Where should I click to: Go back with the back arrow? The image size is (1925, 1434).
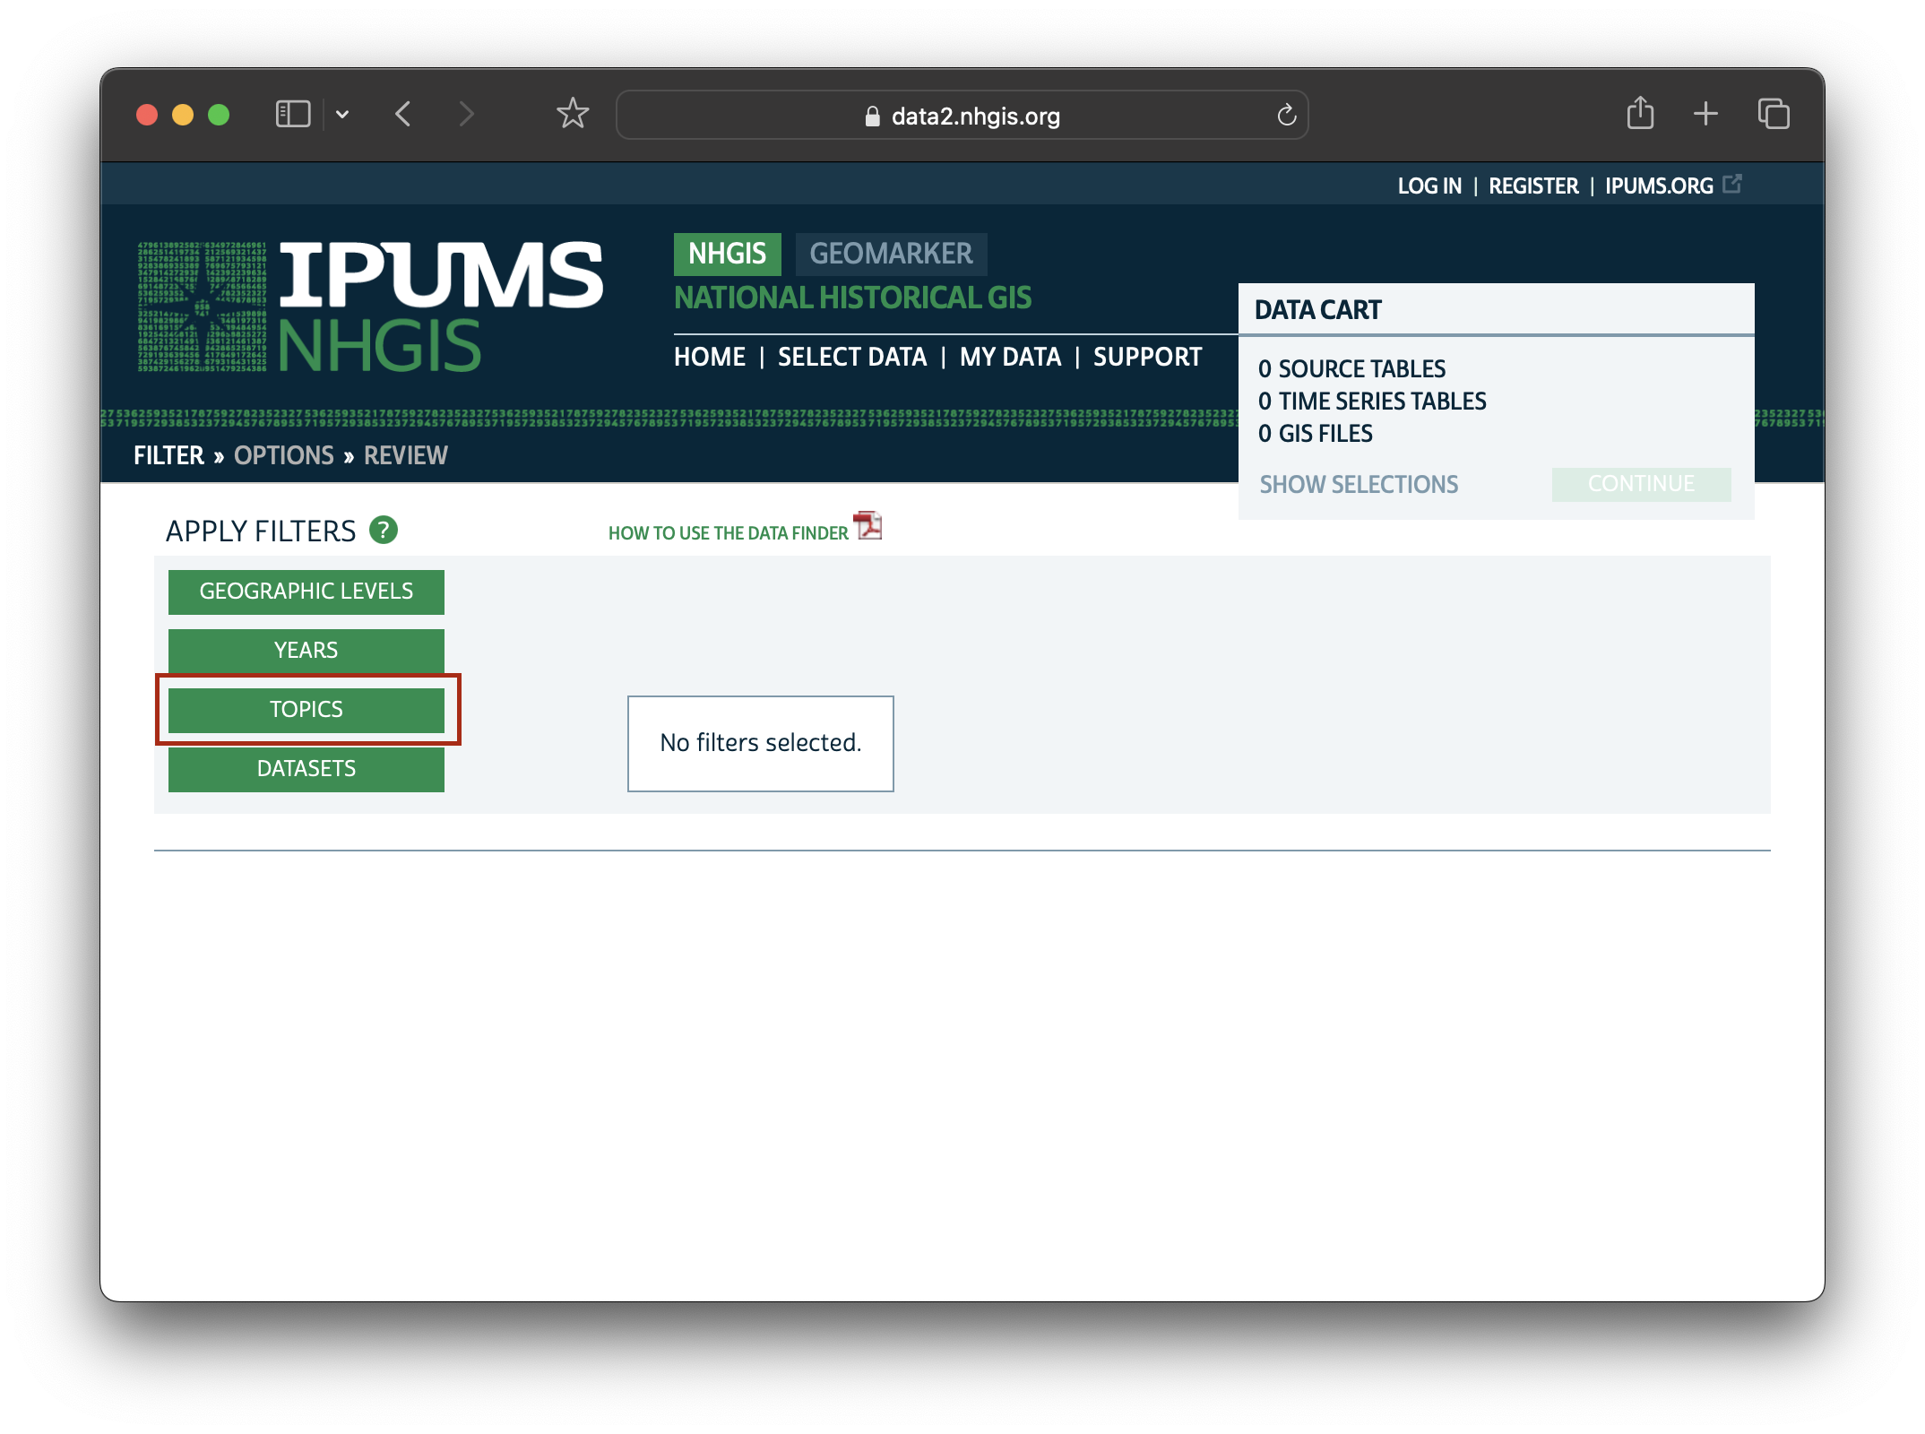coord(403,115)
